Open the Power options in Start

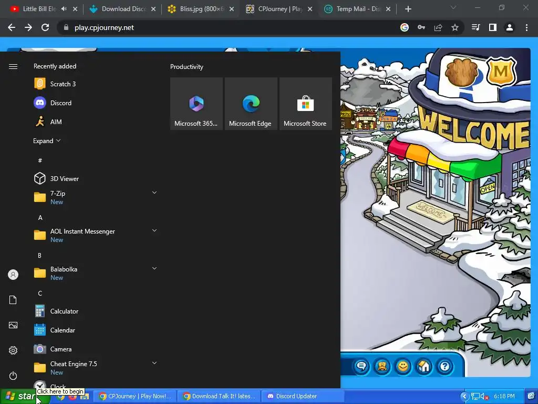pos(13,376)
